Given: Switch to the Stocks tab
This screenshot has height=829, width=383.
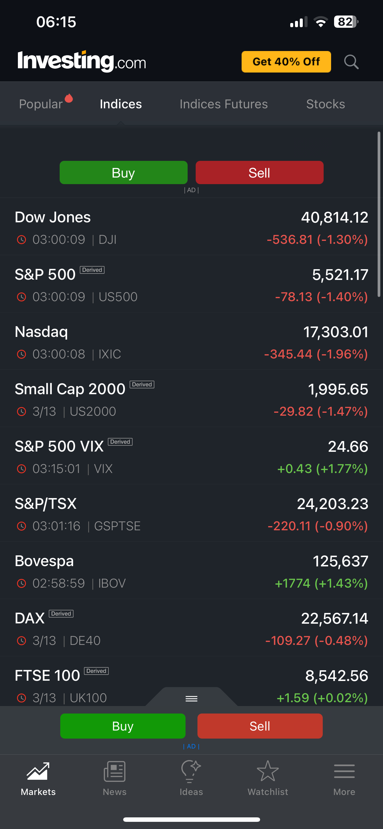Looking at the screenshot, I should click(325, 104).
